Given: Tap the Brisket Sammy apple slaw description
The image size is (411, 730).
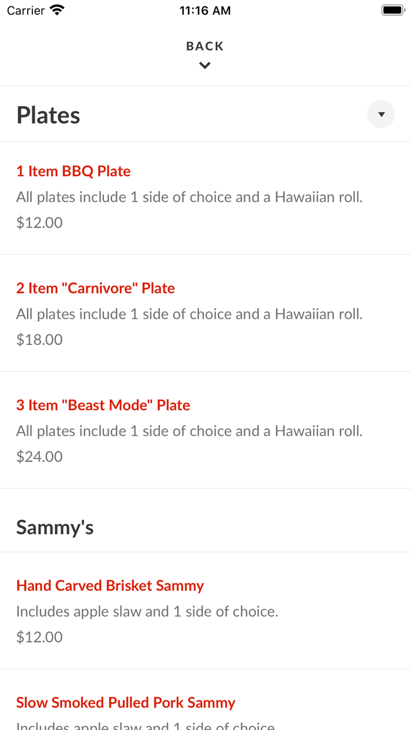Looking at the screenshot, I should (147, 611).
